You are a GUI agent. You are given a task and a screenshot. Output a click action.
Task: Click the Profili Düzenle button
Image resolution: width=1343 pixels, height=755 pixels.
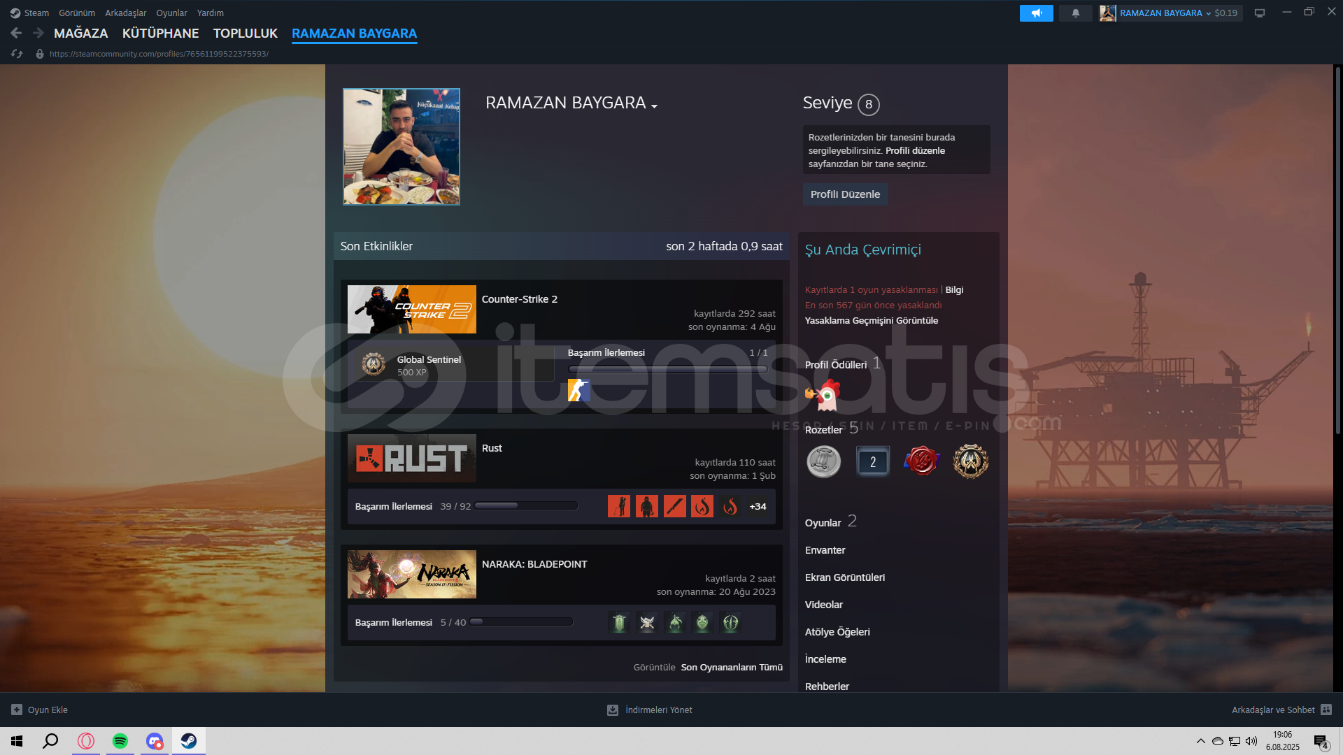pos(845,194)
